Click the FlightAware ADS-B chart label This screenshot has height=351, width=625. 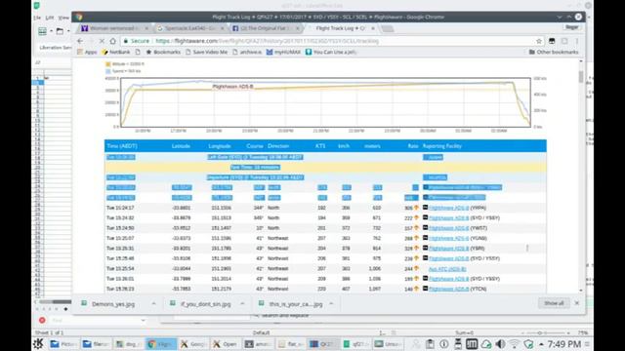click(x=232, y=87)
